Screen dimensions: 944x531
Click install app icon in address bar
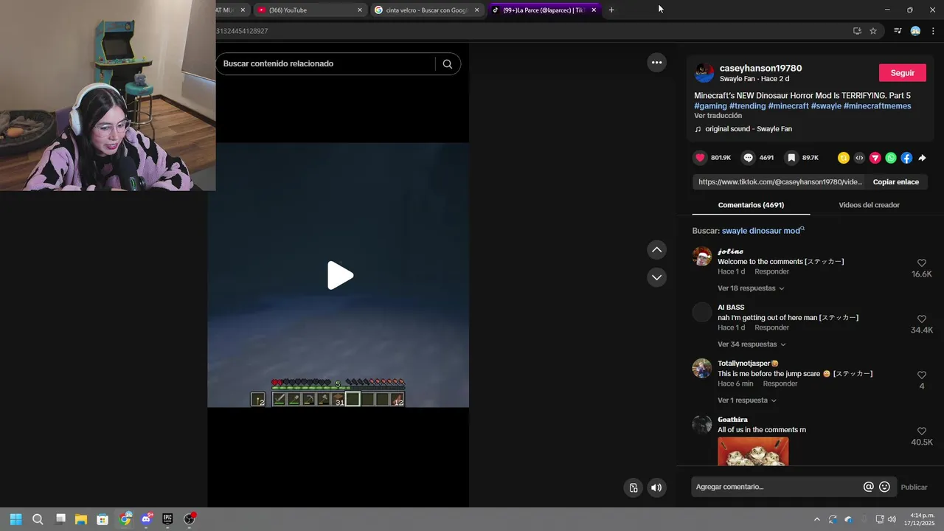(857, 31)
